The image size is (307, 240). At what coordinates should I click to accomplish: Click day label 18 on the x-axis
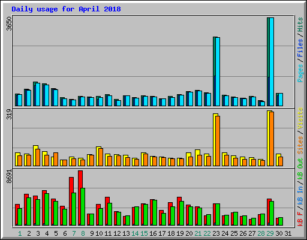pos(171,233)
